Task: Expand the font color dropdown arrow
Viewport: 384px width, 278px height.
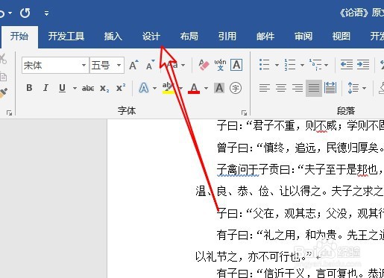Action: tap(206, 88)
